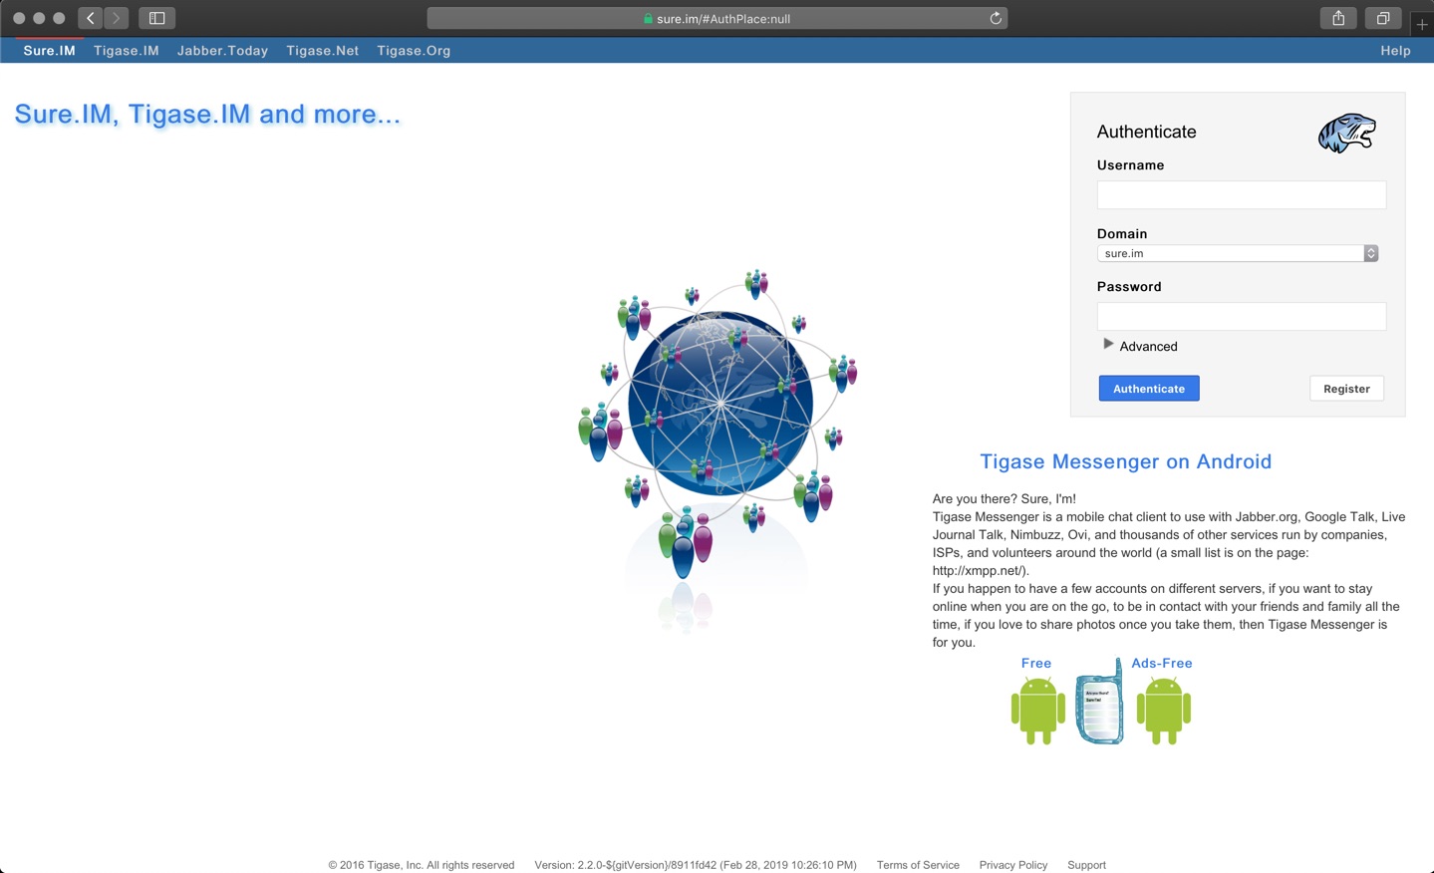Click the '© 2016 Tigase, Inc.' copyright text

click(422, 865)
